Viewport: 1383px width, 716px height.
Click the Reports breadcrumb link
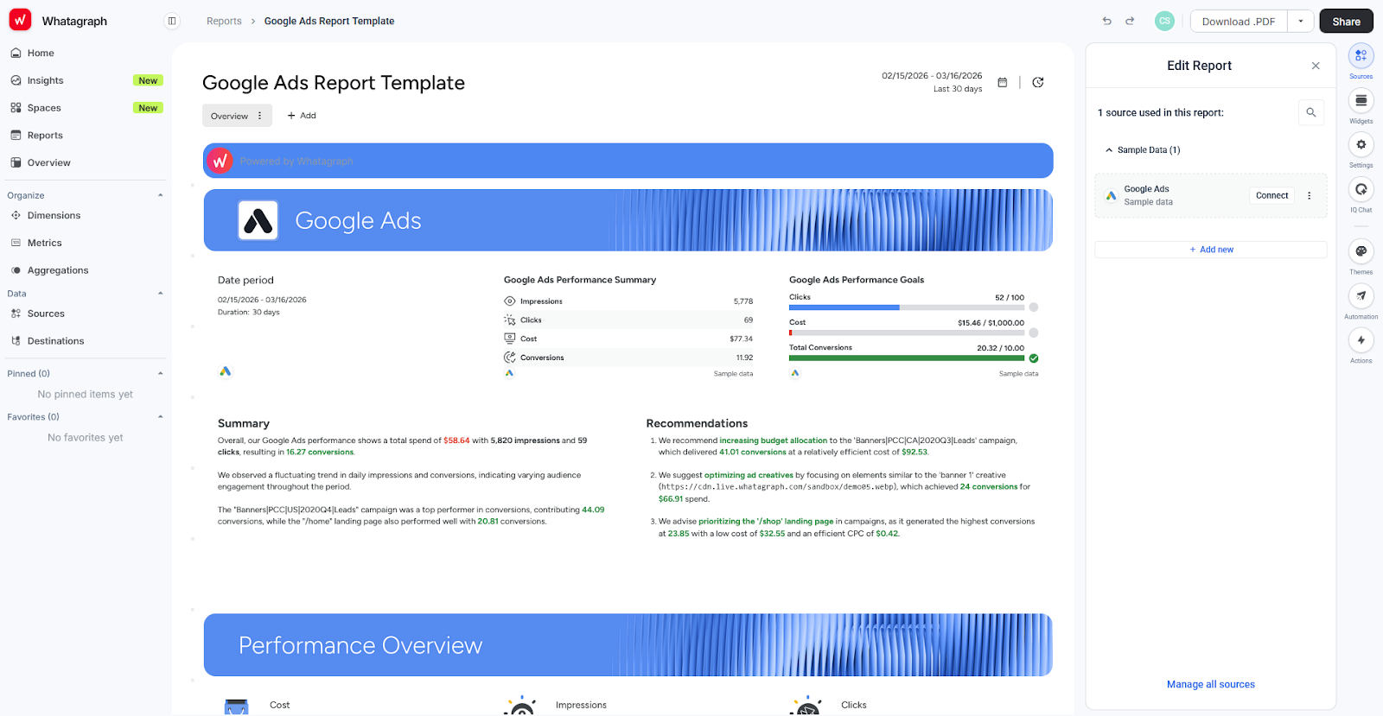click(224, 21)
